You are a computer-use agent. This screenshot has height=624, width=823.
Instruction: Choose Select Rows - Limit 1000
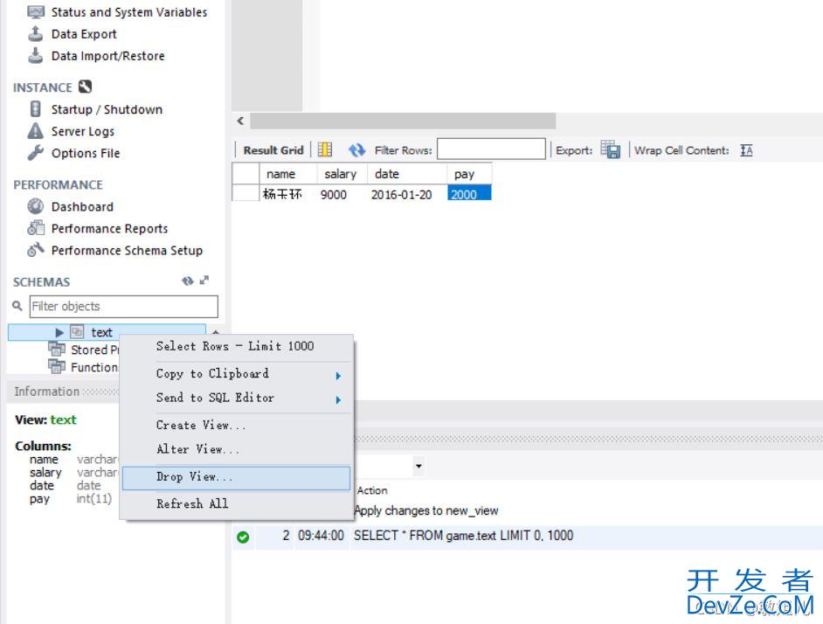tap(237, 346)
